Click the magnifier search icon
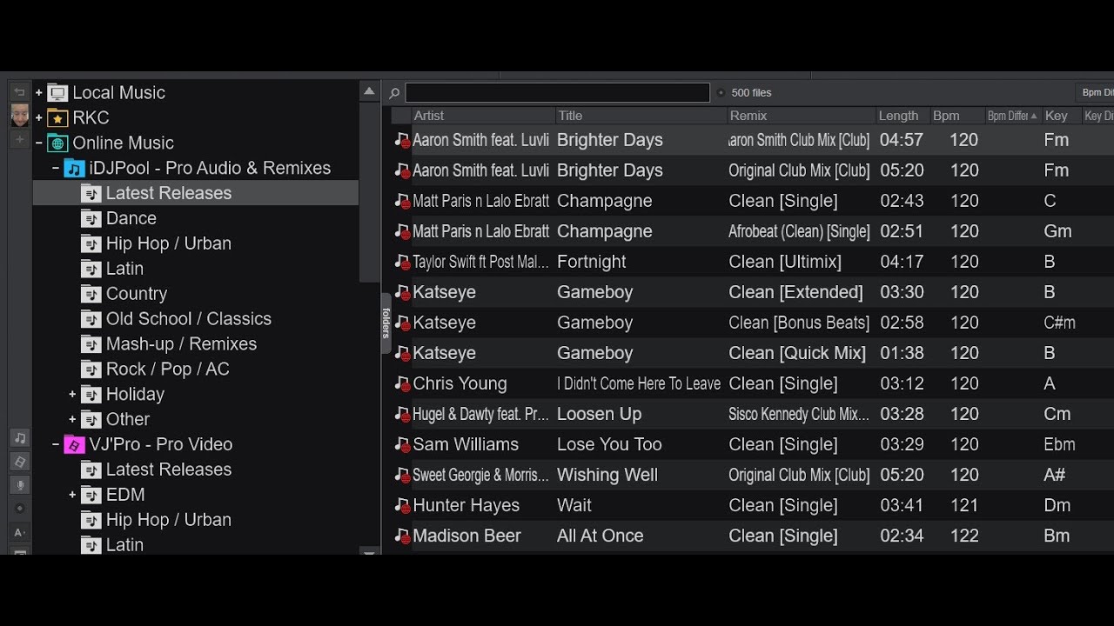 [394, 93]
